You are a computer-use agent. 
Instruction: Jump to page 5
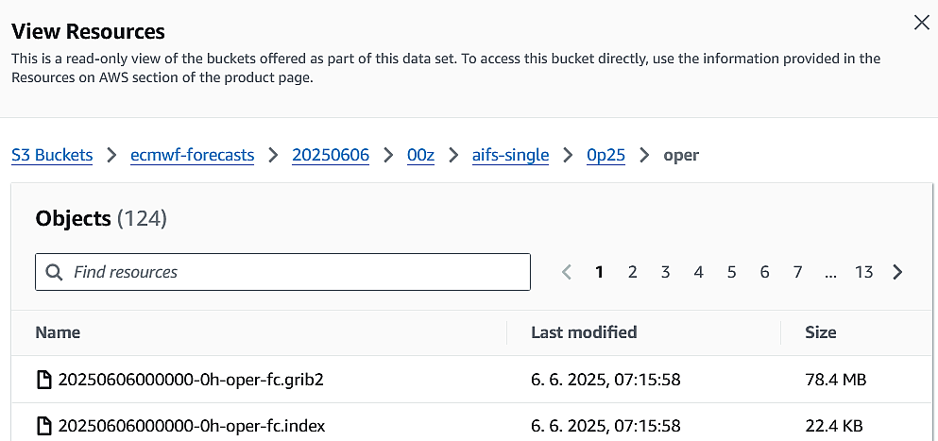pyautogui.click(x=732, y=272)
